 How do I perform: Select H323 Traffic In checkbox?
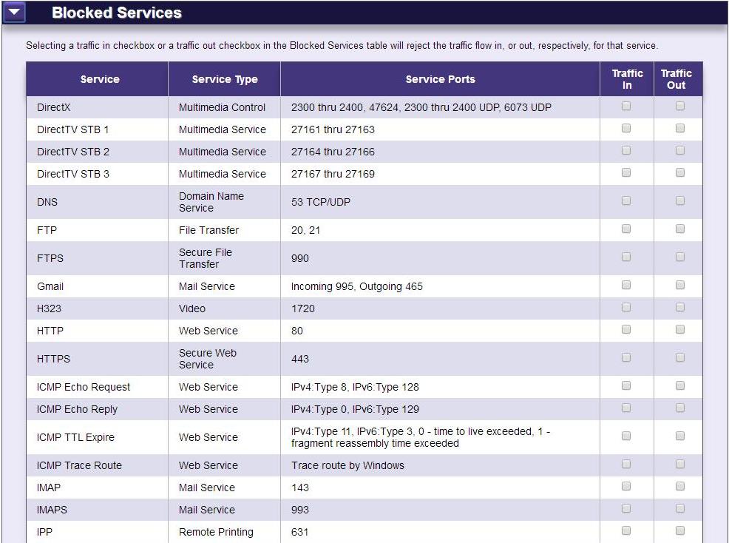[626, 307]
